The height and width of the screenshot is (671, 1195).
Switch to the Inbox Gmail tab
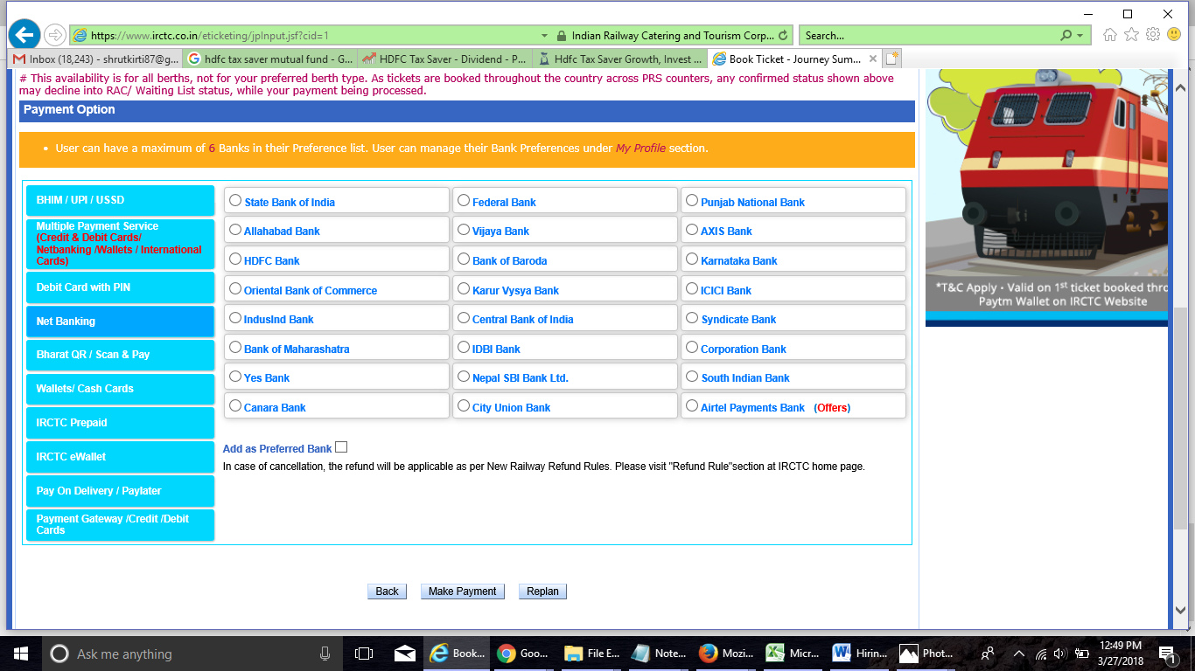coord(94,59)
